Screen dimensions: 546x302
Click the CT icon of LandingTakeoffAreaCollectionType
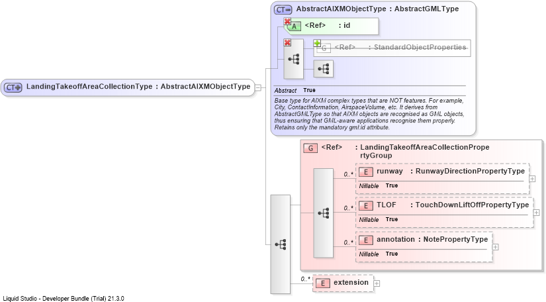click(13, 87)
